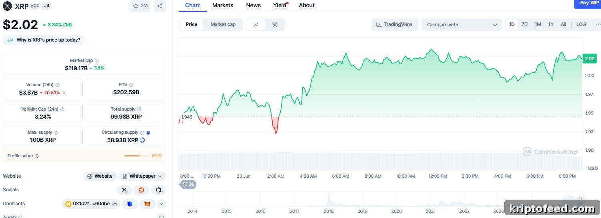Open Volume (24h) details chevron arrow
601x218 pixels.
point(64,93)
